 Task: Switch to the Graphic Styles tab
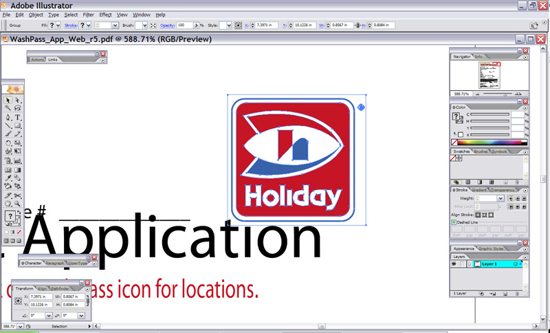click(x=491, y=248)
